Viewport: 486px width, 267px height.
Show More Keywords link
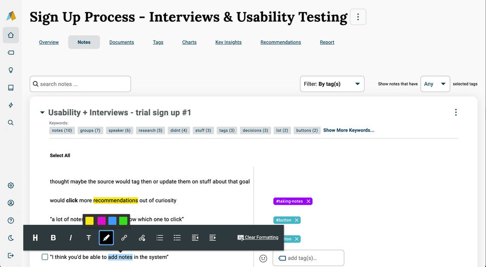[x=349, y=130]
